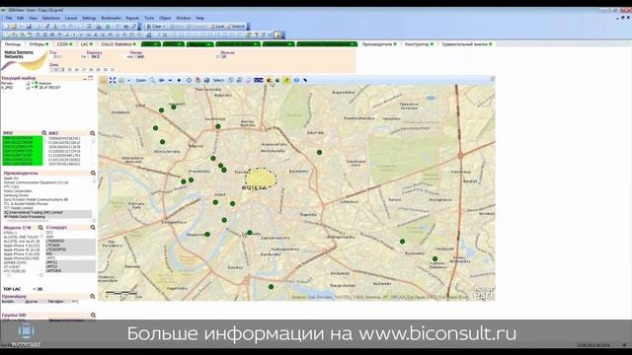Screen dimensions: 632x355
Task: Switch to the LAC tab
Action: 87,44
